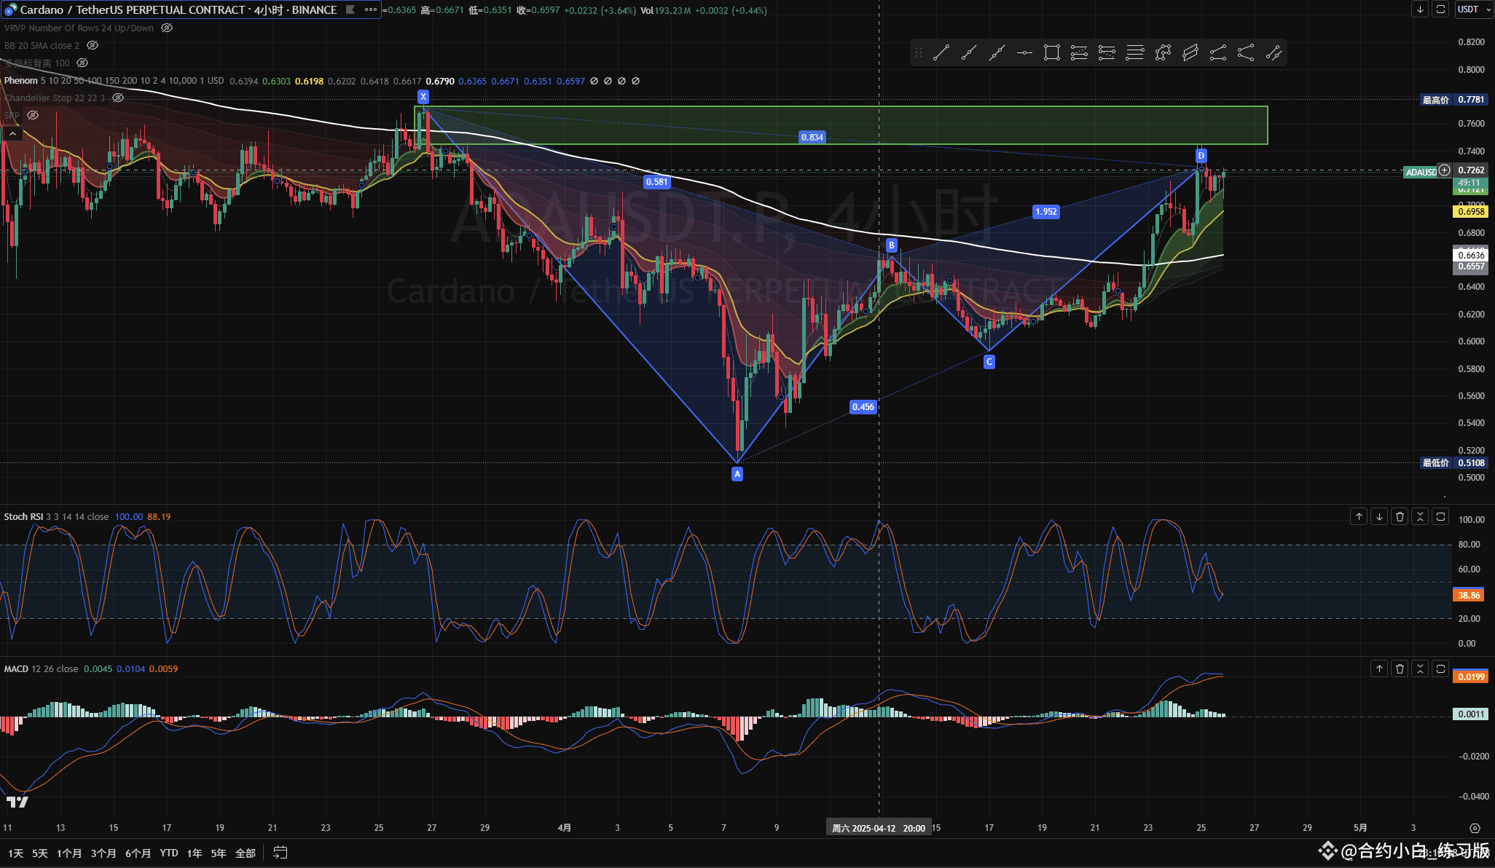
Task: Click the plus icon on the ADAUSD price label
Action: (1444, 170)
